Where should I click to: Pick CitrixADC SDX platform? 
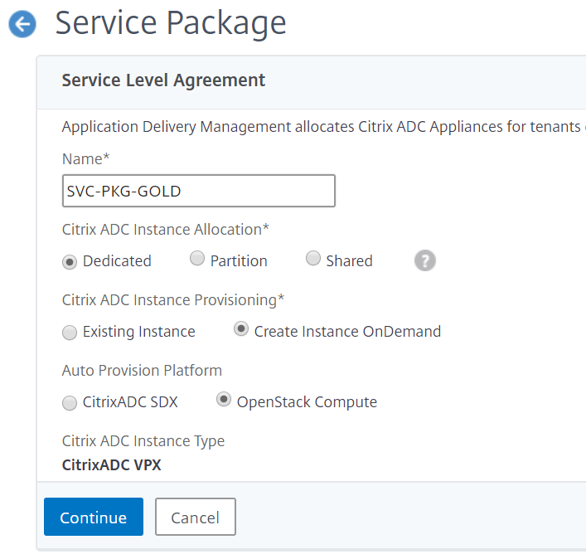click(70, 403)
